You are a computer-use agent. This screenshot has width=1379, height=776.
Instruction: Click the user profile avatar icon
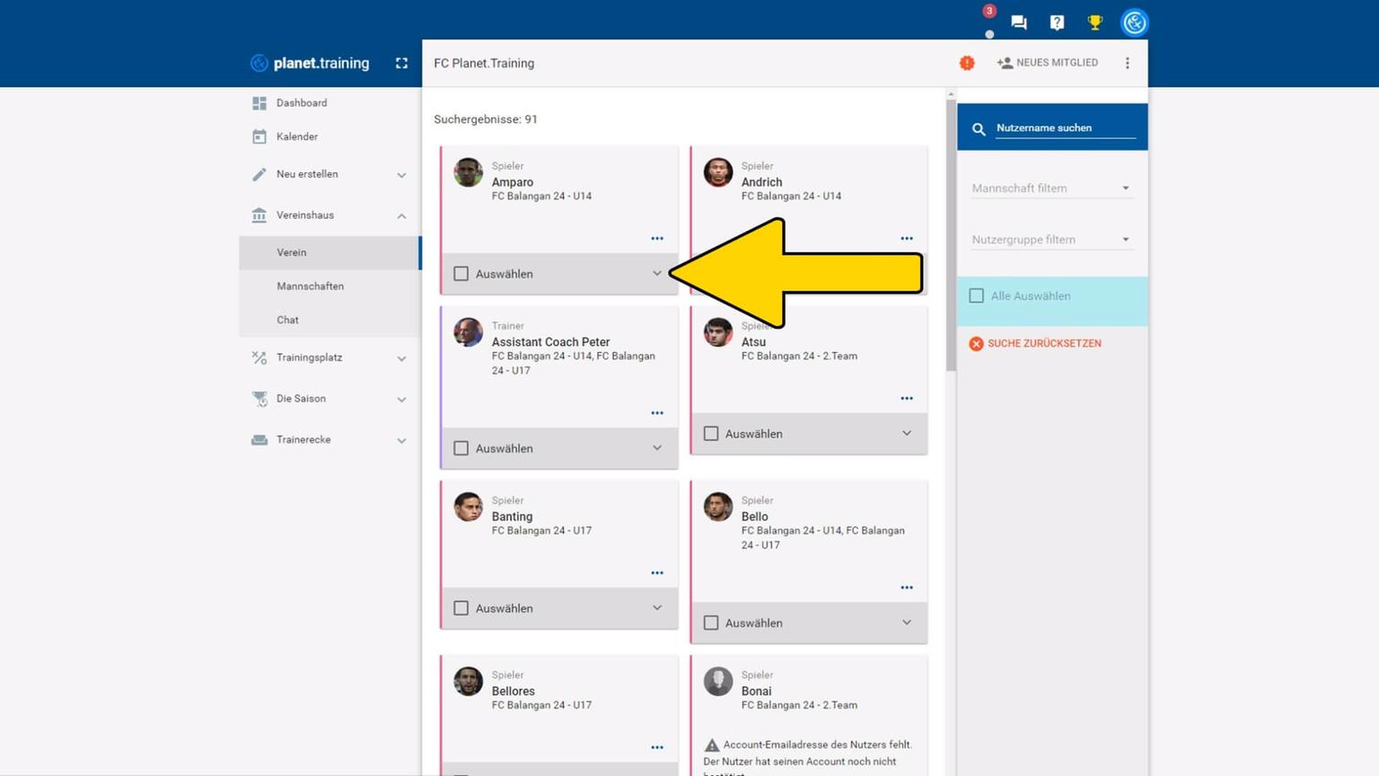1134,22
